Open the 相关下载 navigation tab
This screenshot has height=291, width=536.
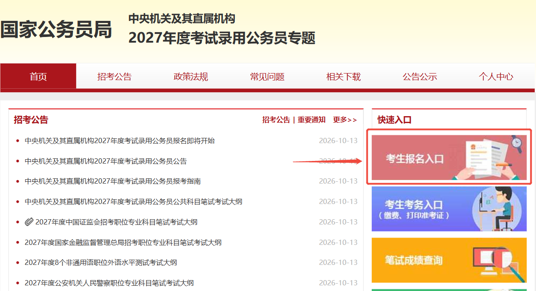pyautogui.click(x=343, y=77)
